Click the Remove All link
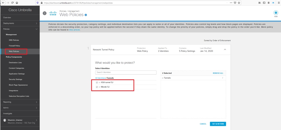This screenshot has height=130, width=281. tap(218, 73)
